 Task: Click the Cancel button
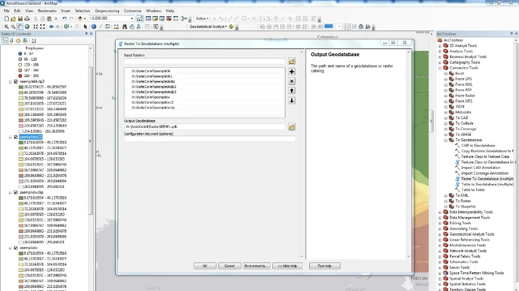coord(229,266)
